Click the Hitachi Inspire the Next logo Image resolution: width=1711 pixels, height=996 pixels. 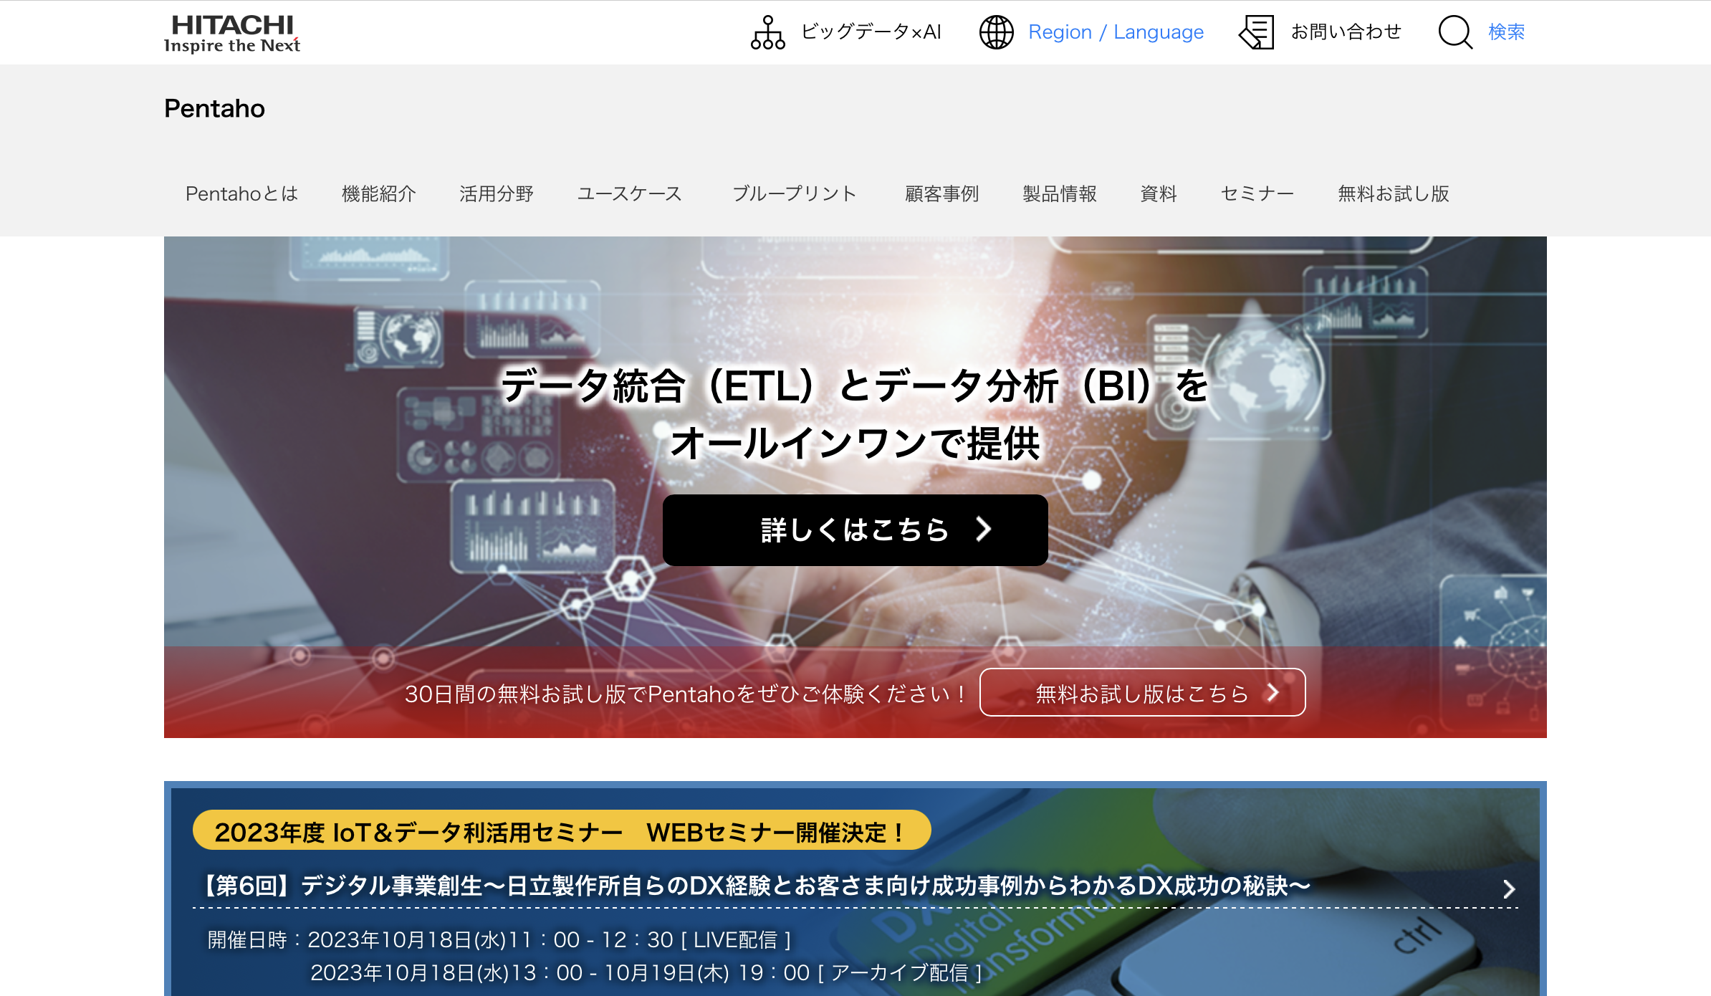point(231,34)
